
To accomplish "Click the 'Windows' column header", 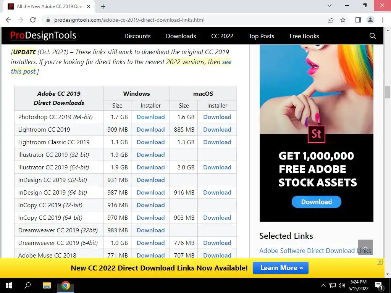I will [136, 94].
